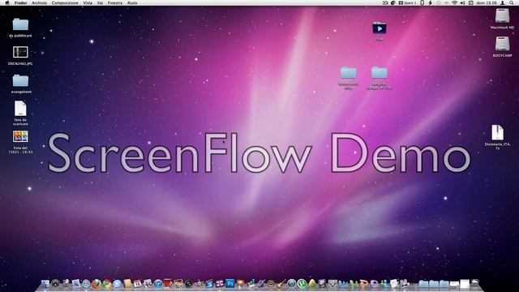
Task: Open the Archivio menu
Action: pyautogui.click(x=39, y=2)
